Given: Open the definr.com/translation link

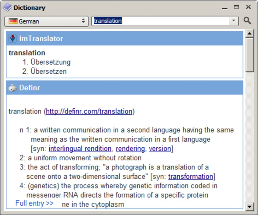Looking at the screenshot, I should (x=89, y=112).
